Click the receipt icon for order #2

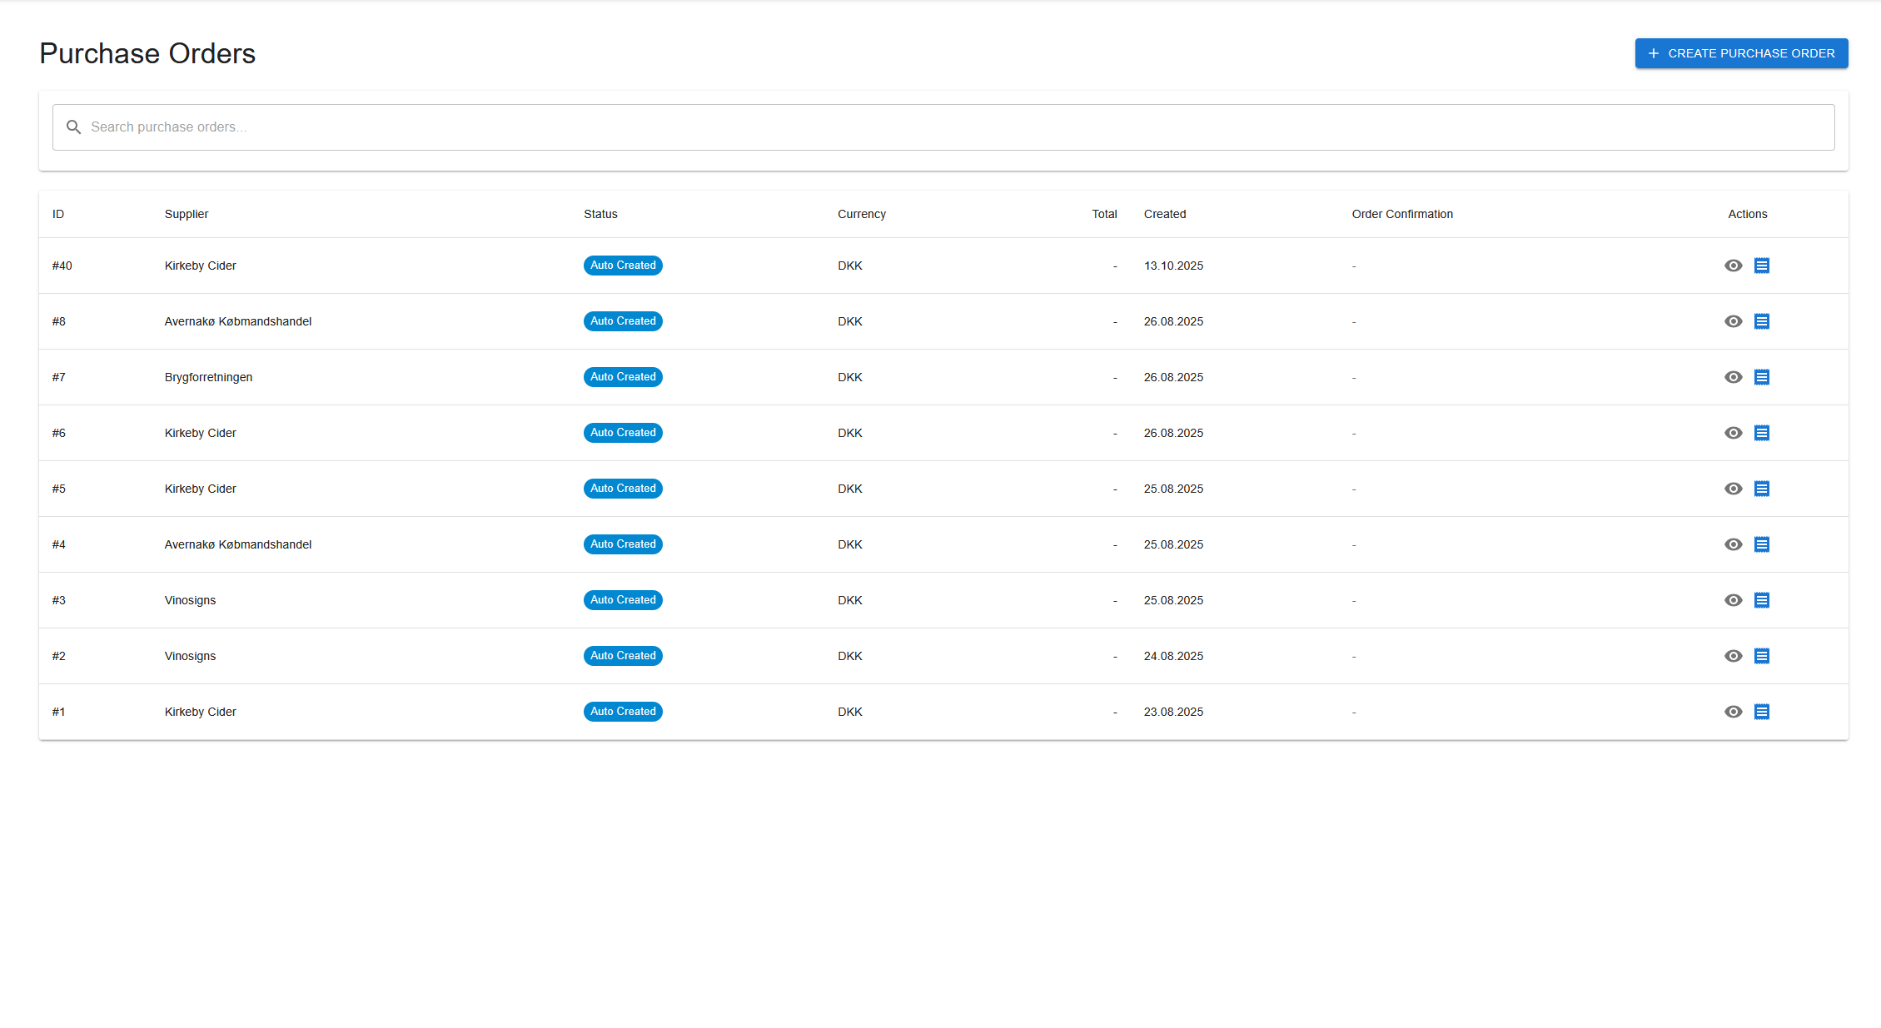point(1762,655)
